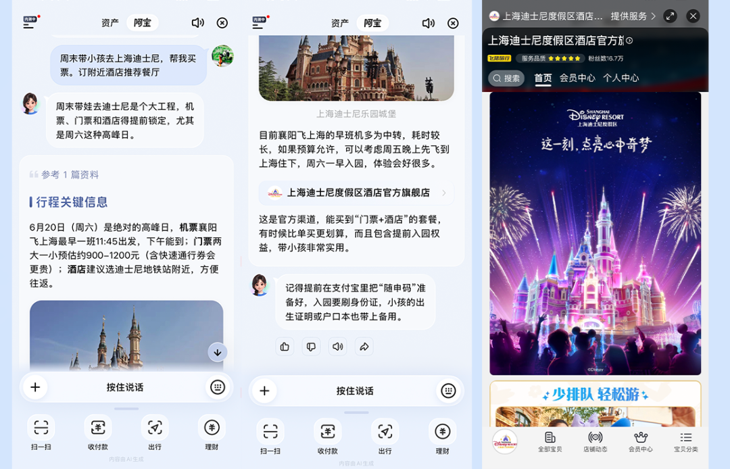Open 店铺动态 in the store bottom bar
730x469 pixels.
(595, 442)
